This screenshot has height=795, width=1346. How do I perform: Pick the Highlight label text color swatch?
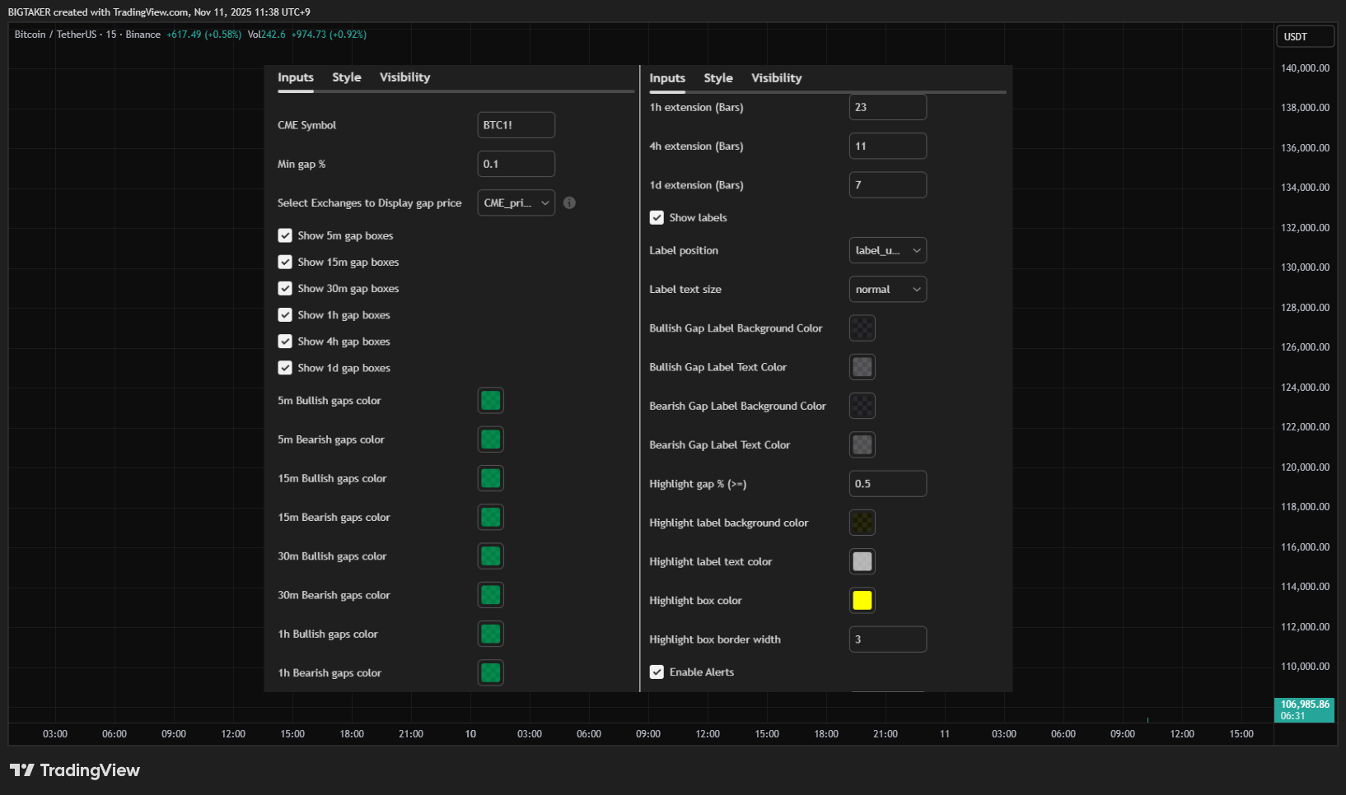pos(862,562)
